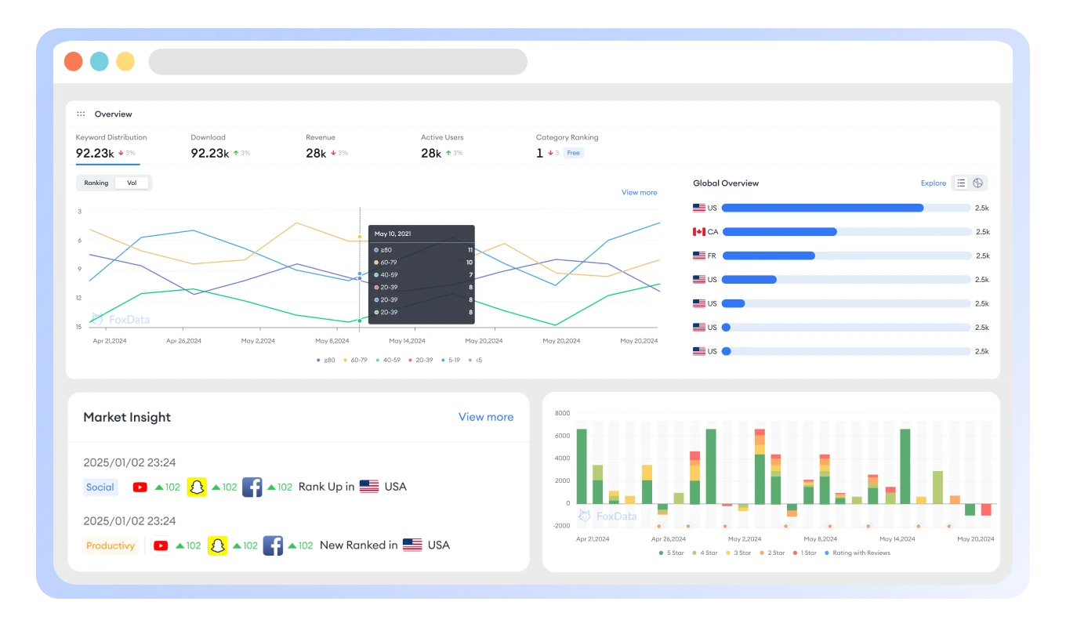Image resolution: width=1066 pixels, height=627 pixels.
Task: Select the Revenue metric tab
Action: tap(326, 146)
